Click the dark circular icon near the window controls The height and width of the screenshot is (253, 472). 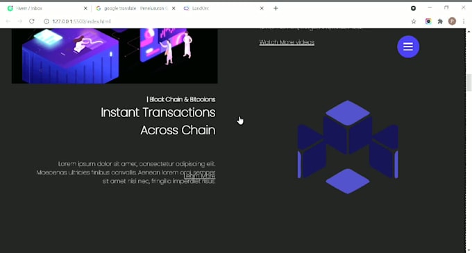pyautogui.click(x=413, y=8)
